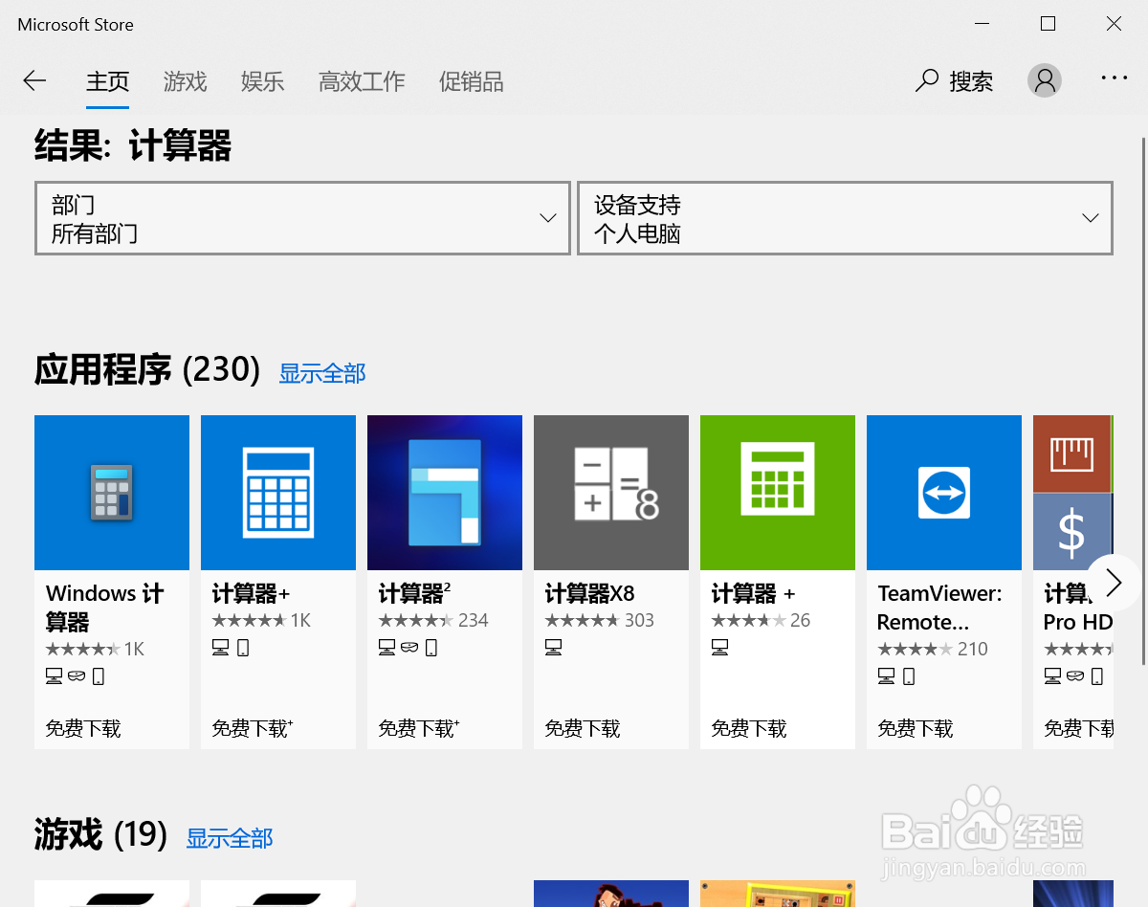Click the vertical scrollbar on right
Image resolution: width=1148 pixels, height=907 pixels.
coord(1142,400)
